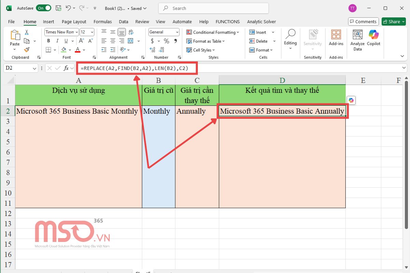410x273 pixels.
Task: Open the font color dropdown arrow
Action: point(84,50)
